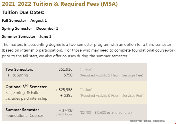Image resolution: width=176 pixels, height=124 pixels.
Task: Click the Foundational Courses sublabel
Action: pos(25,115)
